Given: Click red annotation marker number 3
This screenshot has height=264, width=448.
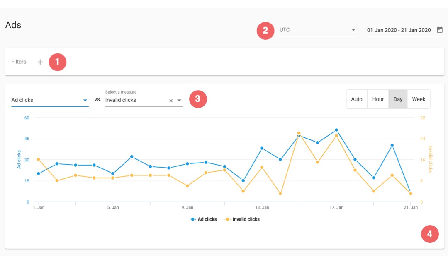Looking at the screenshot, I should point(198,99).
